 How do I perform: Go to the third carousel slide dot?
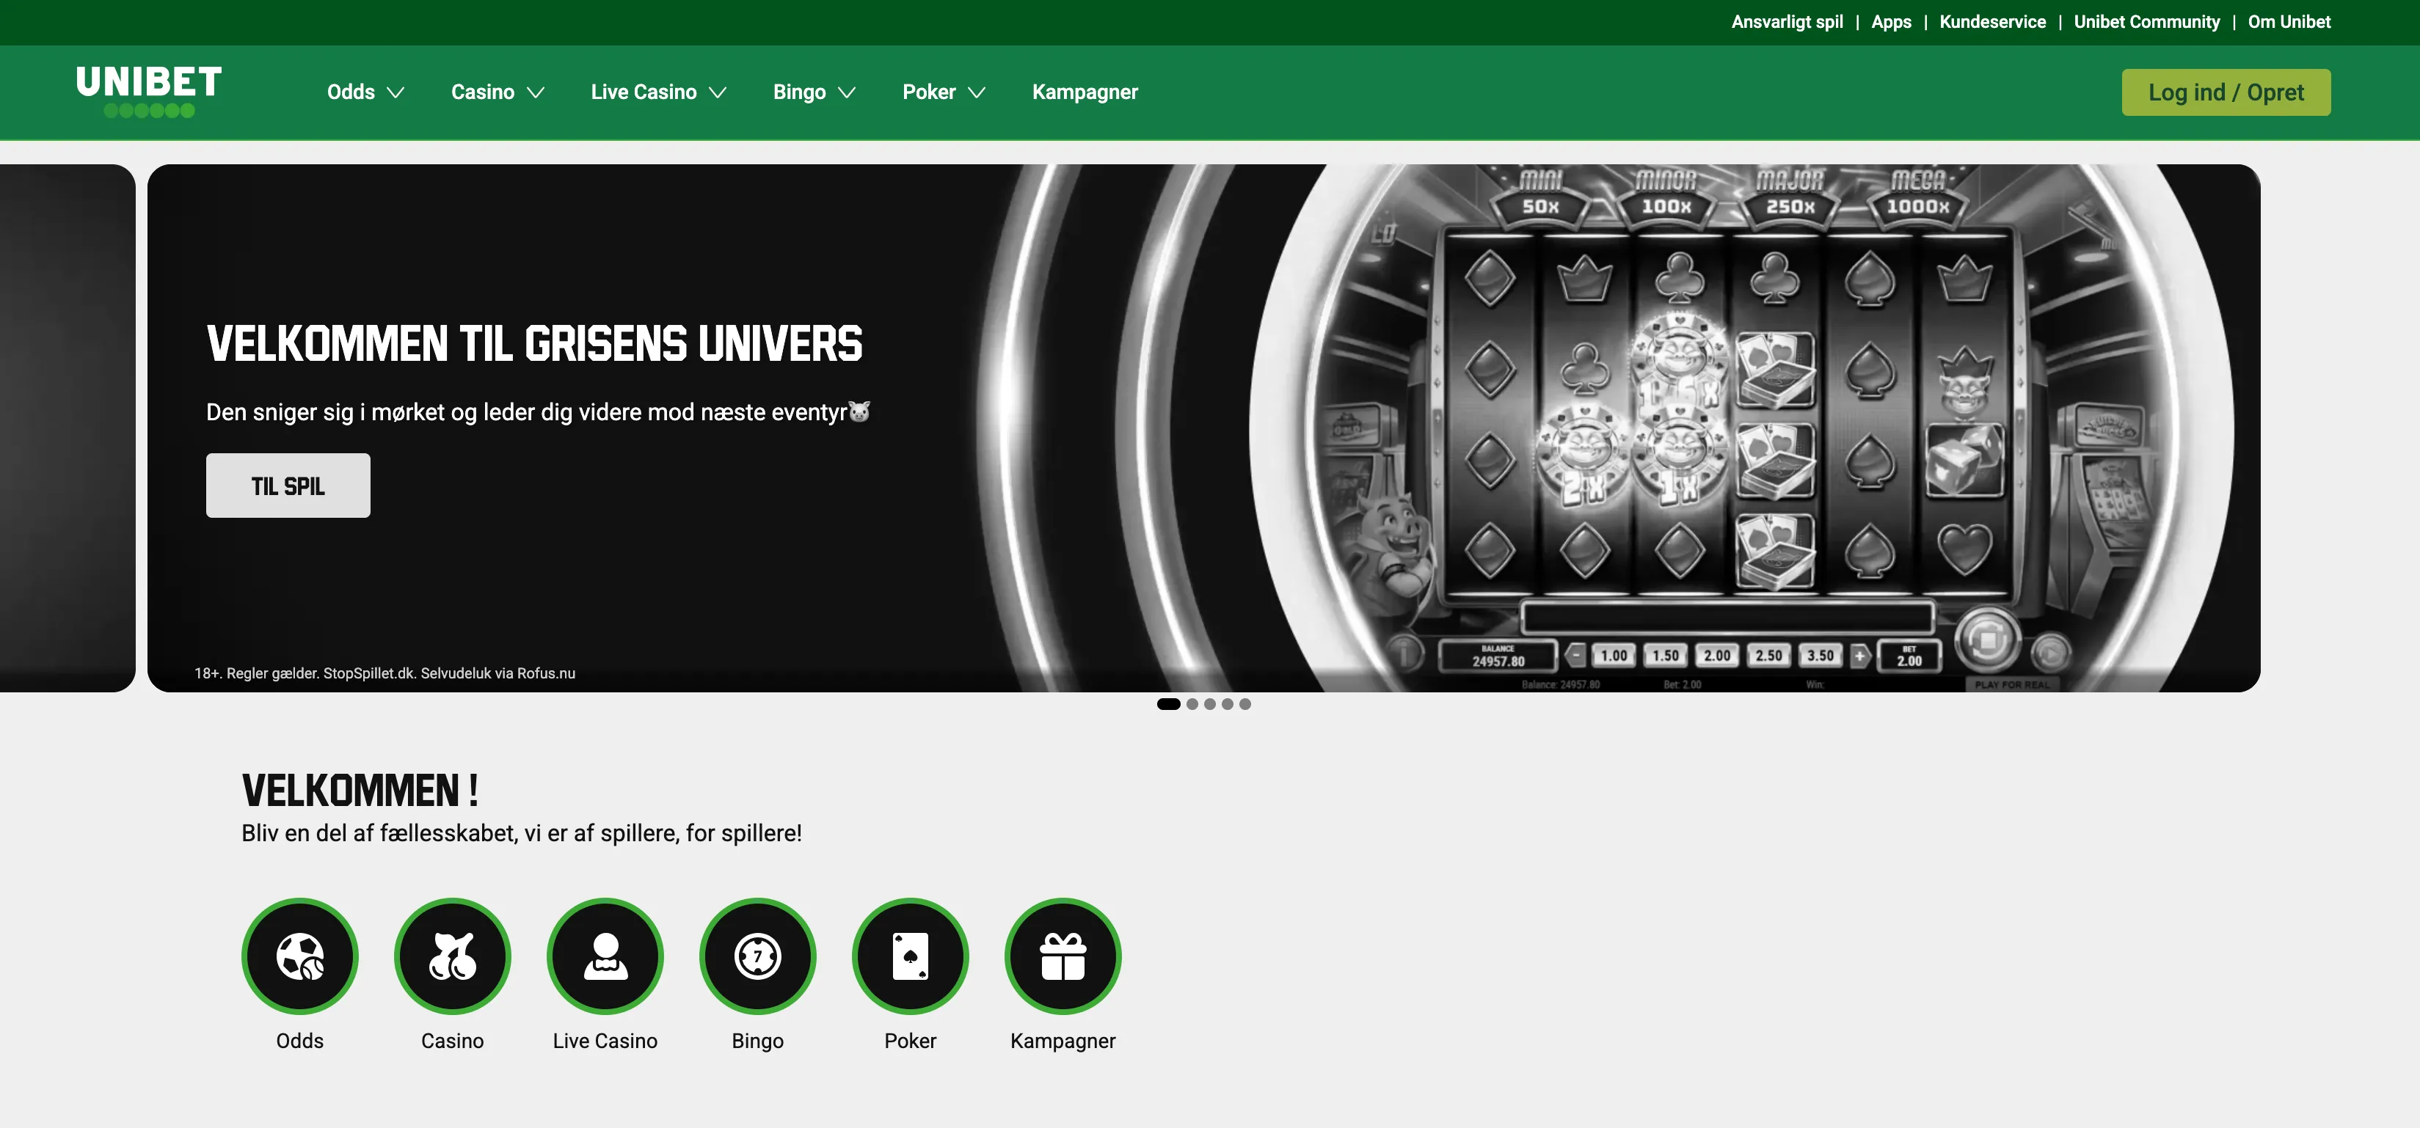[1210, 703]
